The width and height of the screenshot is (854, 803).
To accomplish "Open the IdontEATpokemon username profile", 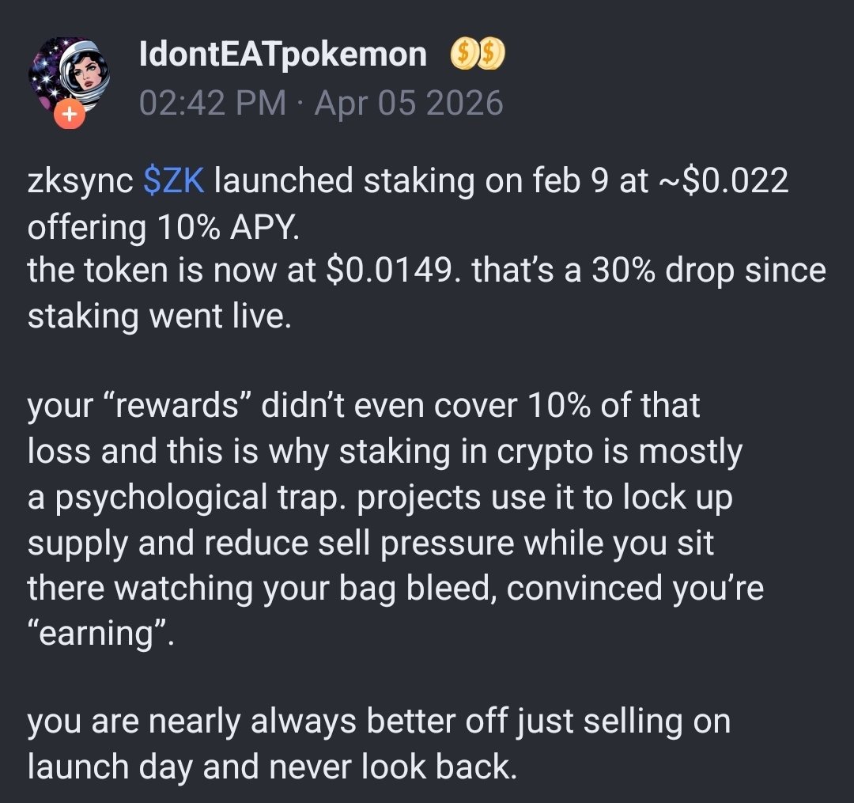I will tap(282, 55).
